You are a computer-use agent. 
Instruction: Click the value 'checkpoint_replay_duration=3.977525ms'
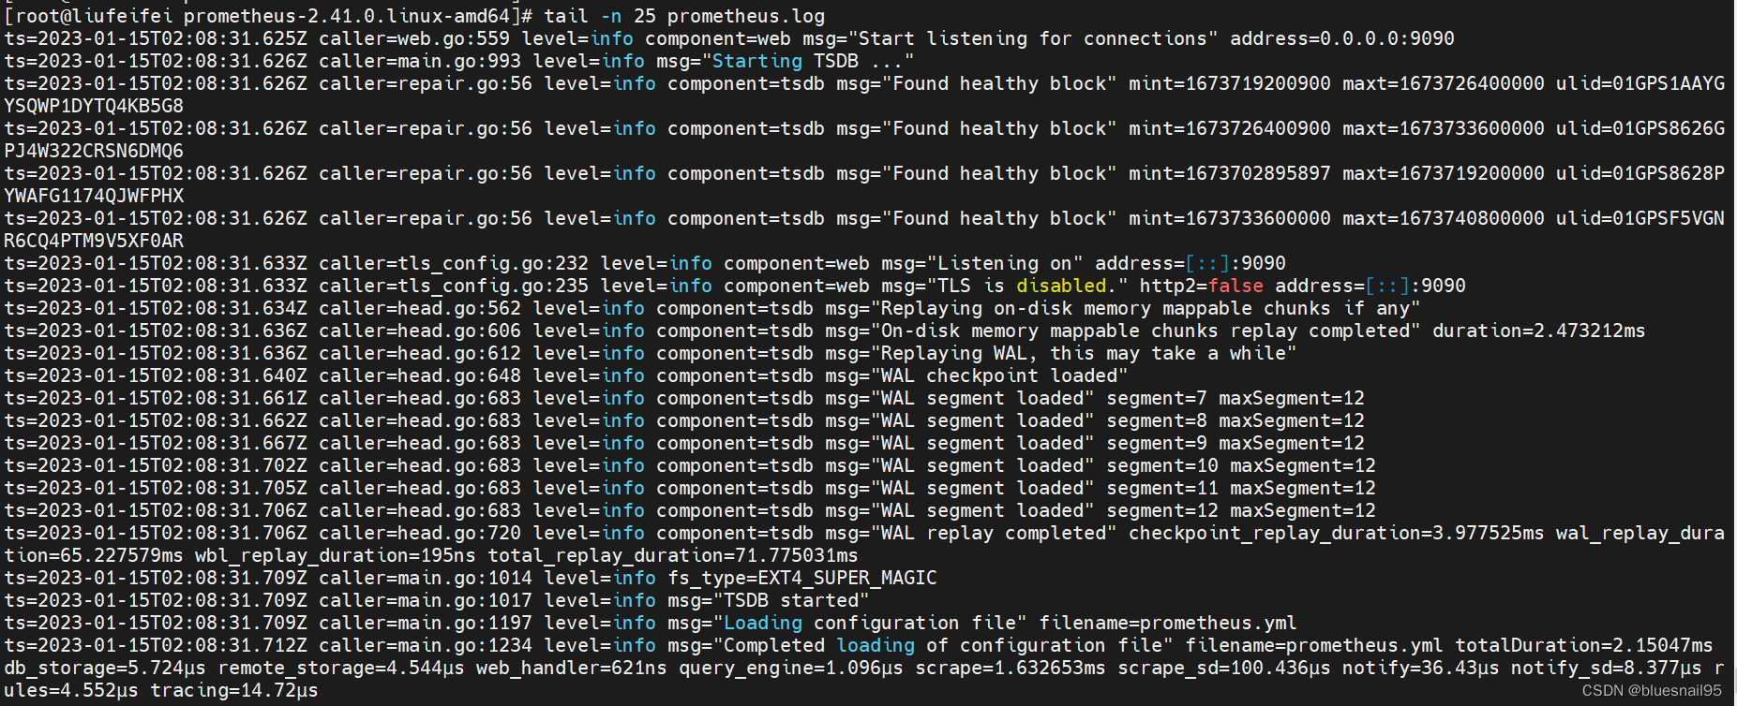1336,533
